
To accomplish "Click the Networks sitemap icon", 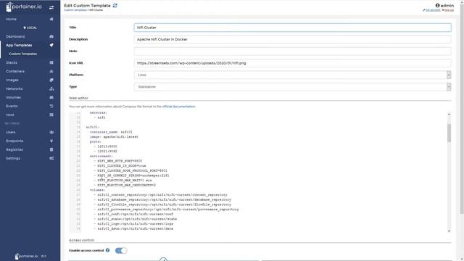I will (x=51, y=88).
